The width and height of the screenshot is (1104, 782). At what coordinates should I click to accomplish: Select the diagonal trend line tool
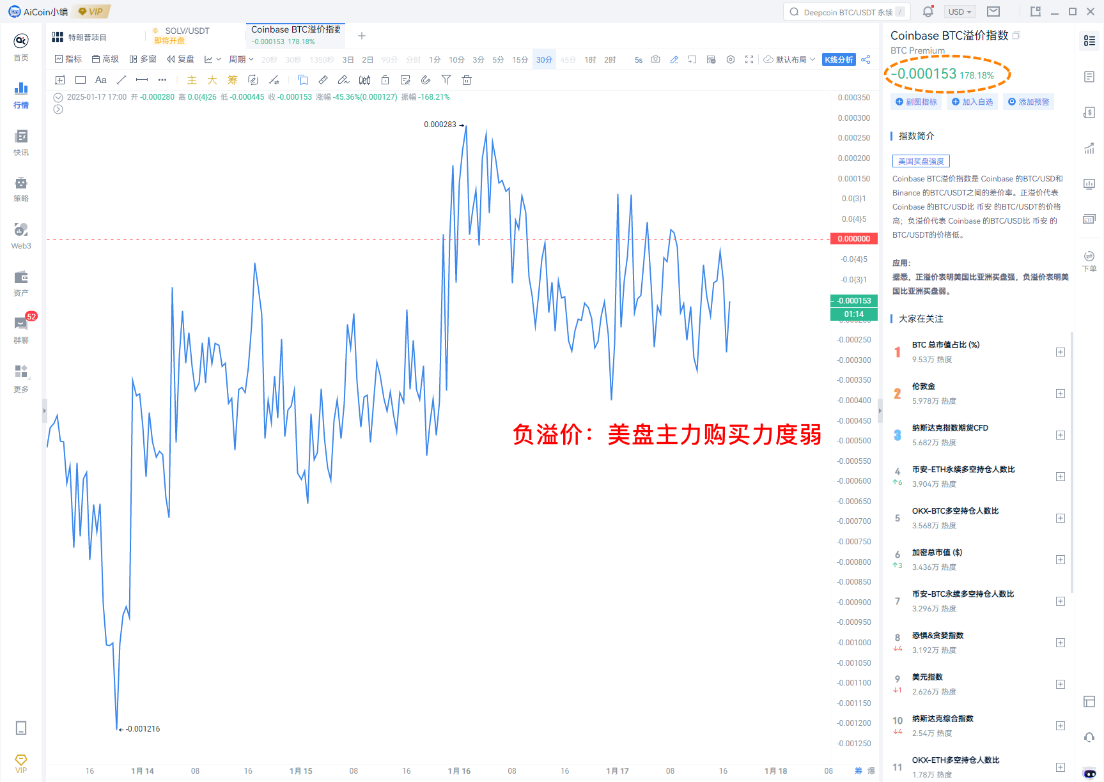tap(121, 80)
